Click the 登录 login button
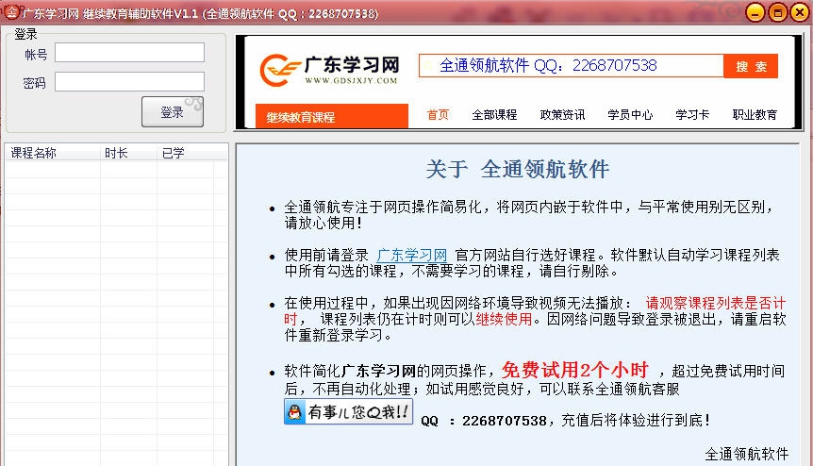The image size is (813, 466). click(173, 111)
